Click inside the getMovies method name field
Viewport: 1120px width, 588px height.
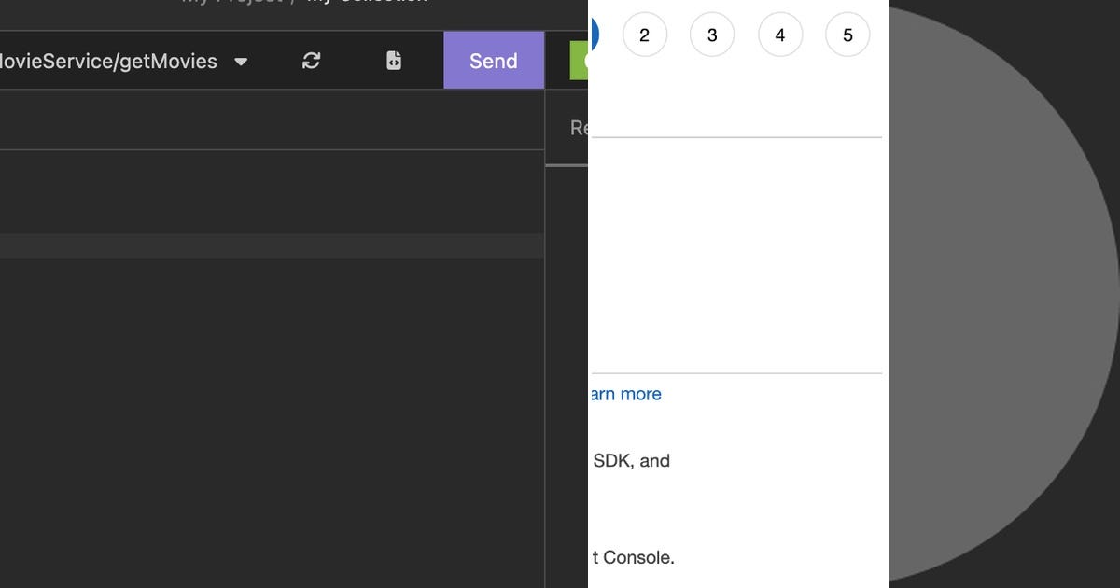point(107,61)
